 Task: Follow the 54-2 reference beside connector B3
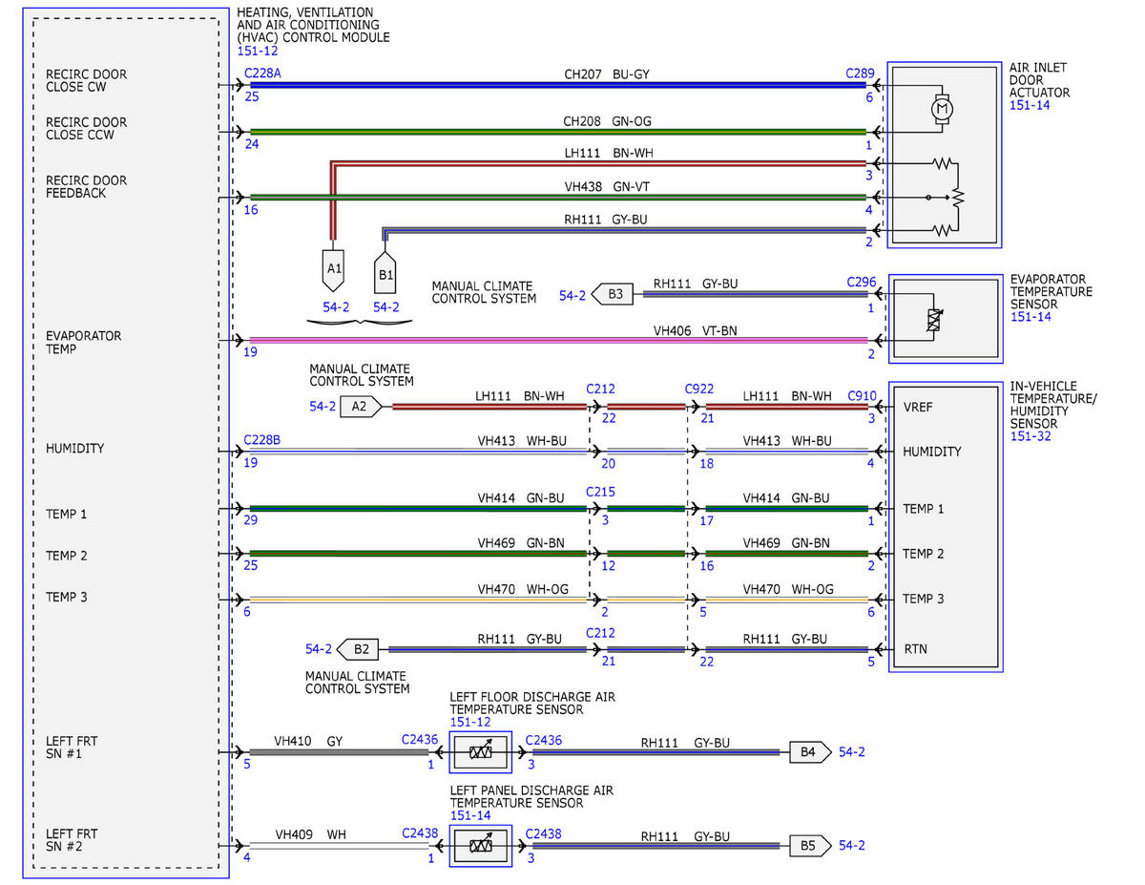(x=572, y=295)
